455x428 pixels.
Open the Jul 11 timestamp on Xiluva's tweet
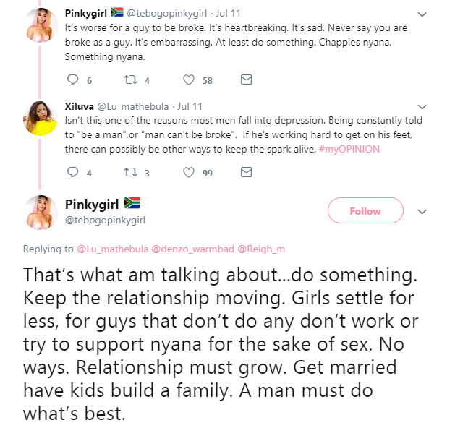click(x=190, y=106)
